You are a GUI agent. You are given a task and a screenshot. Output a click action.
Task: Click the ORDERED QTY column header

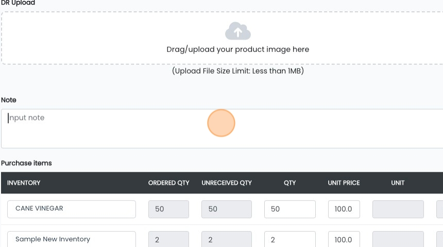point(168,183)
